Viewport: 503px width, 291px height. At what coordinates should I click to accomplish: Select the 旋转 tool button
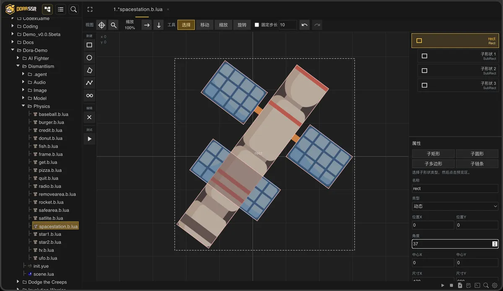[242, 25]
